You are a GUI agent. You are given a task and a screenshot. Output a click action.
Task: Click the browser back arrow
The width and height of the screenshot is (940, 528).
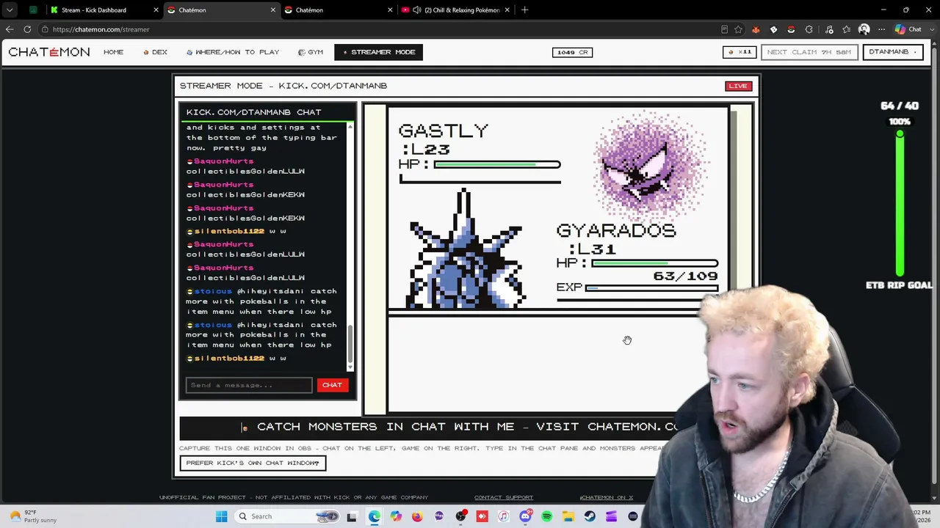click(x=10, y=29)
